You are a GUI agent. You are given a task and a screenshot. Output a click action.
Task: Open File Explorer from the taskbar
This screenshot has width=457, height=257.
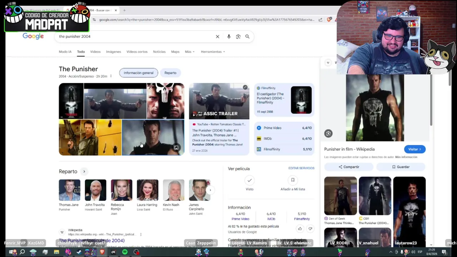56,252
